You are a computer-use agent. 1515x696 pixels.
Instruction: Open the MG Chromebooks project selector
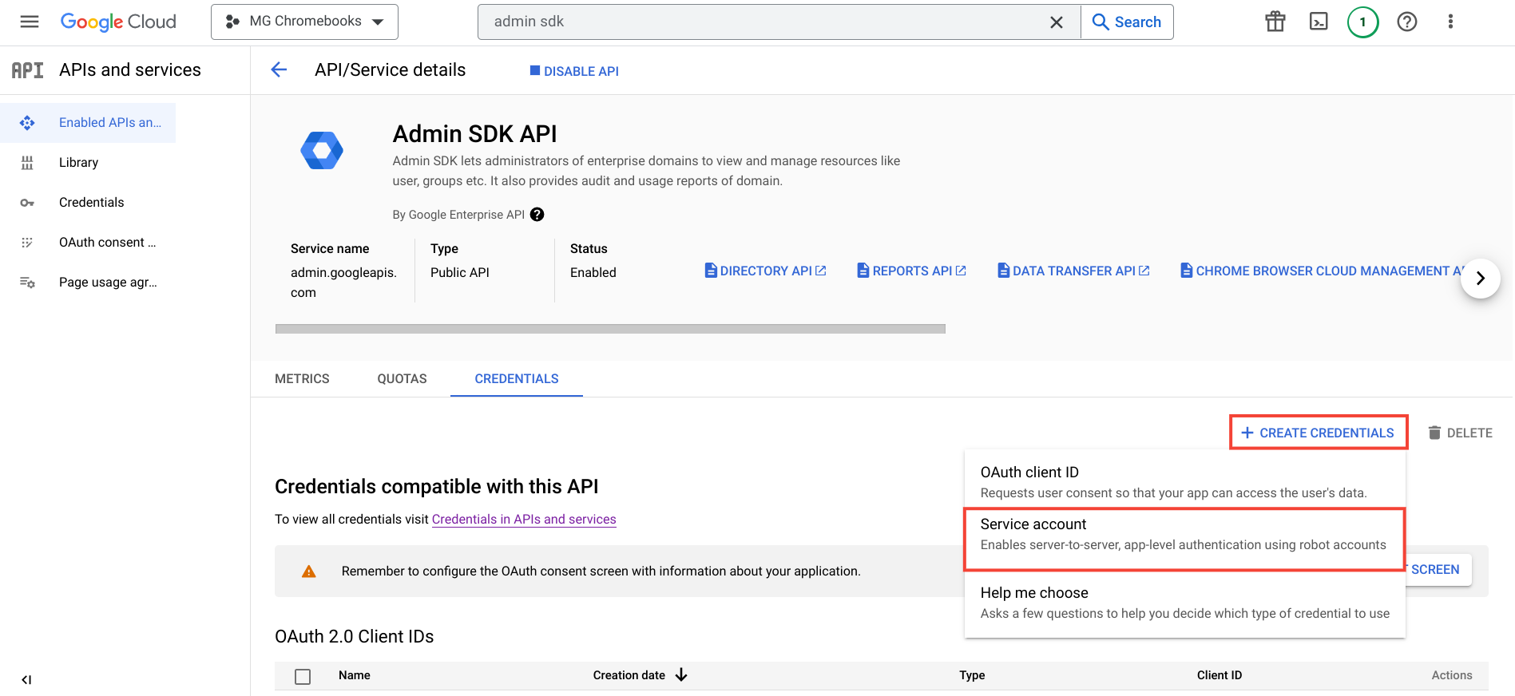(x=304, y=22)
